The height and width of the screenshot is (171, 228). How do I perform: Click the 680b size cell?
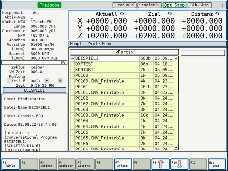pos(146,58)
